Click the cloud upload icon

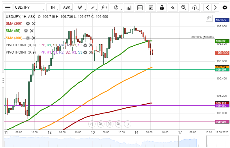pos(195,7)
